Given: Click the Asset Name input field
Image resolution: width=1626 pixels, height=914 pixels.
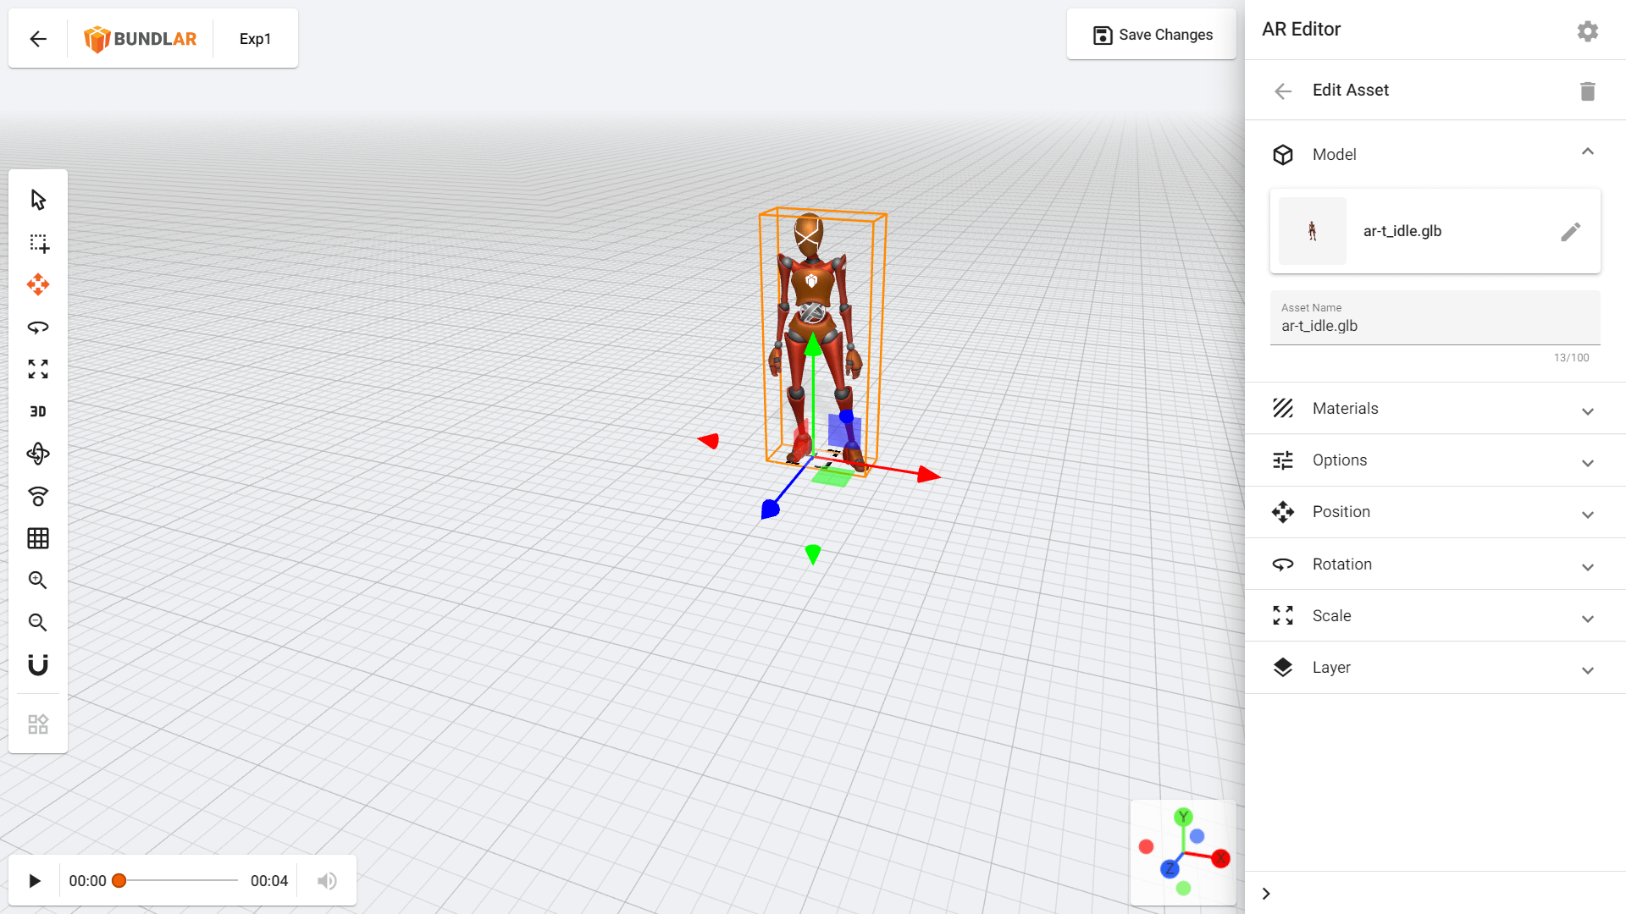Looking at the screenshot, I should tap(1435, 326).
